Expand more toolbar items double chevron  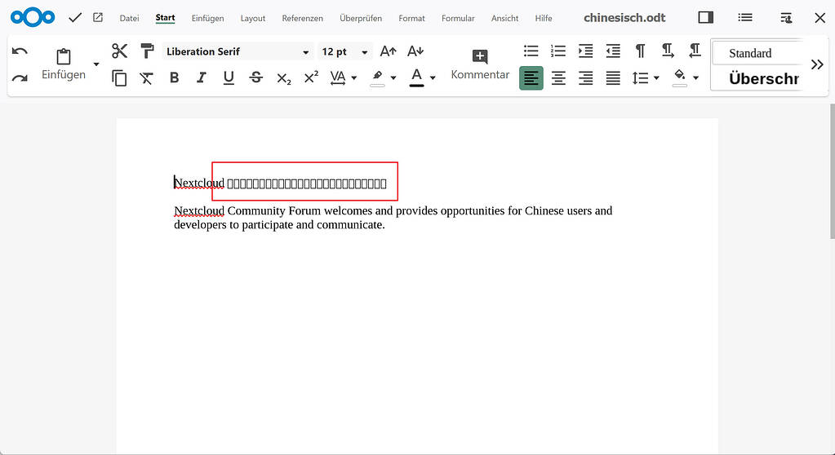pos(817,65)
